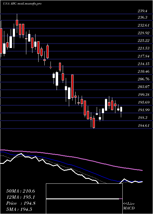Click the USA ABC mail.munafa.pro title
Viewport: 153px width, 214px height.
[22, 4]
